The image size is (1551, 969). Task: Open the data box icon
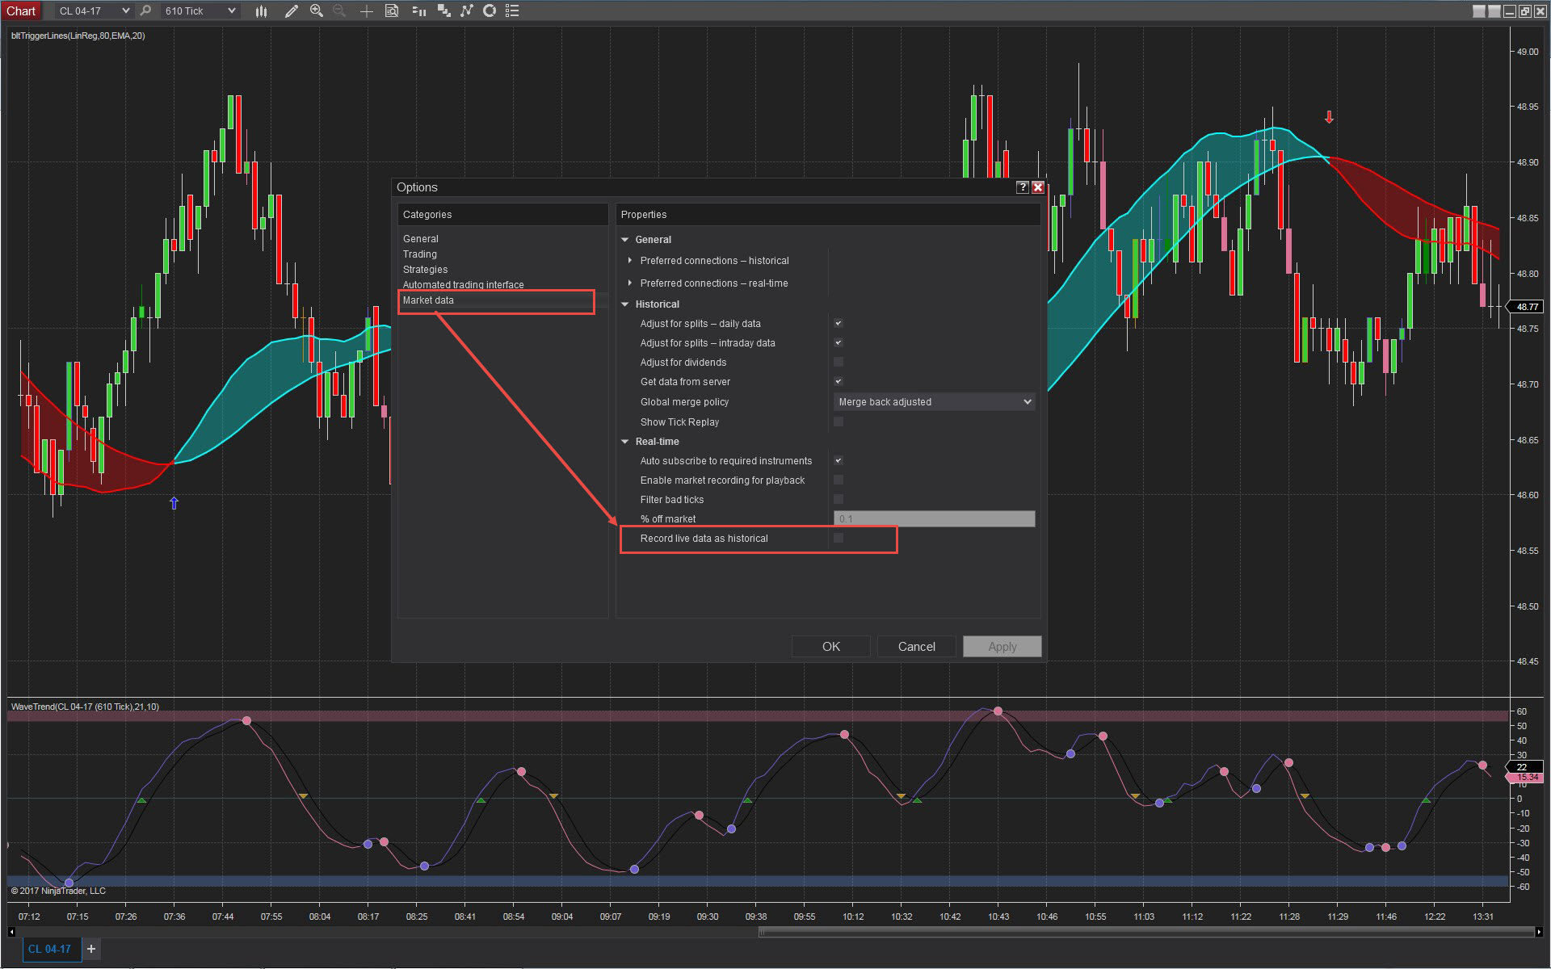click(x=392, y=11)
